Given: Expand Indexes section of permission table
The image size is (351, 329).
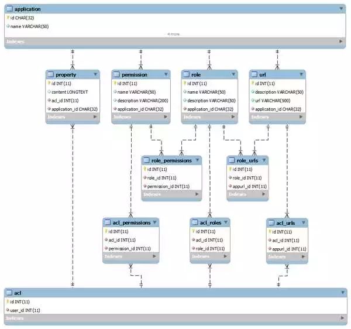Looking at the screenshot, I should (x=166, y=116).
